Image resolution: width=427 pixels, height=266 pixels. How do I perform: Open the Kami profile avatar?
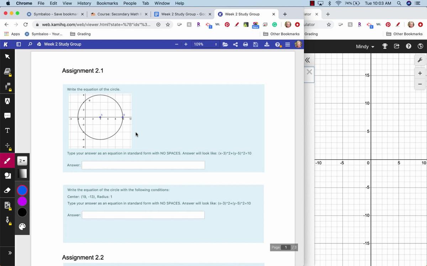coord(298,44)
